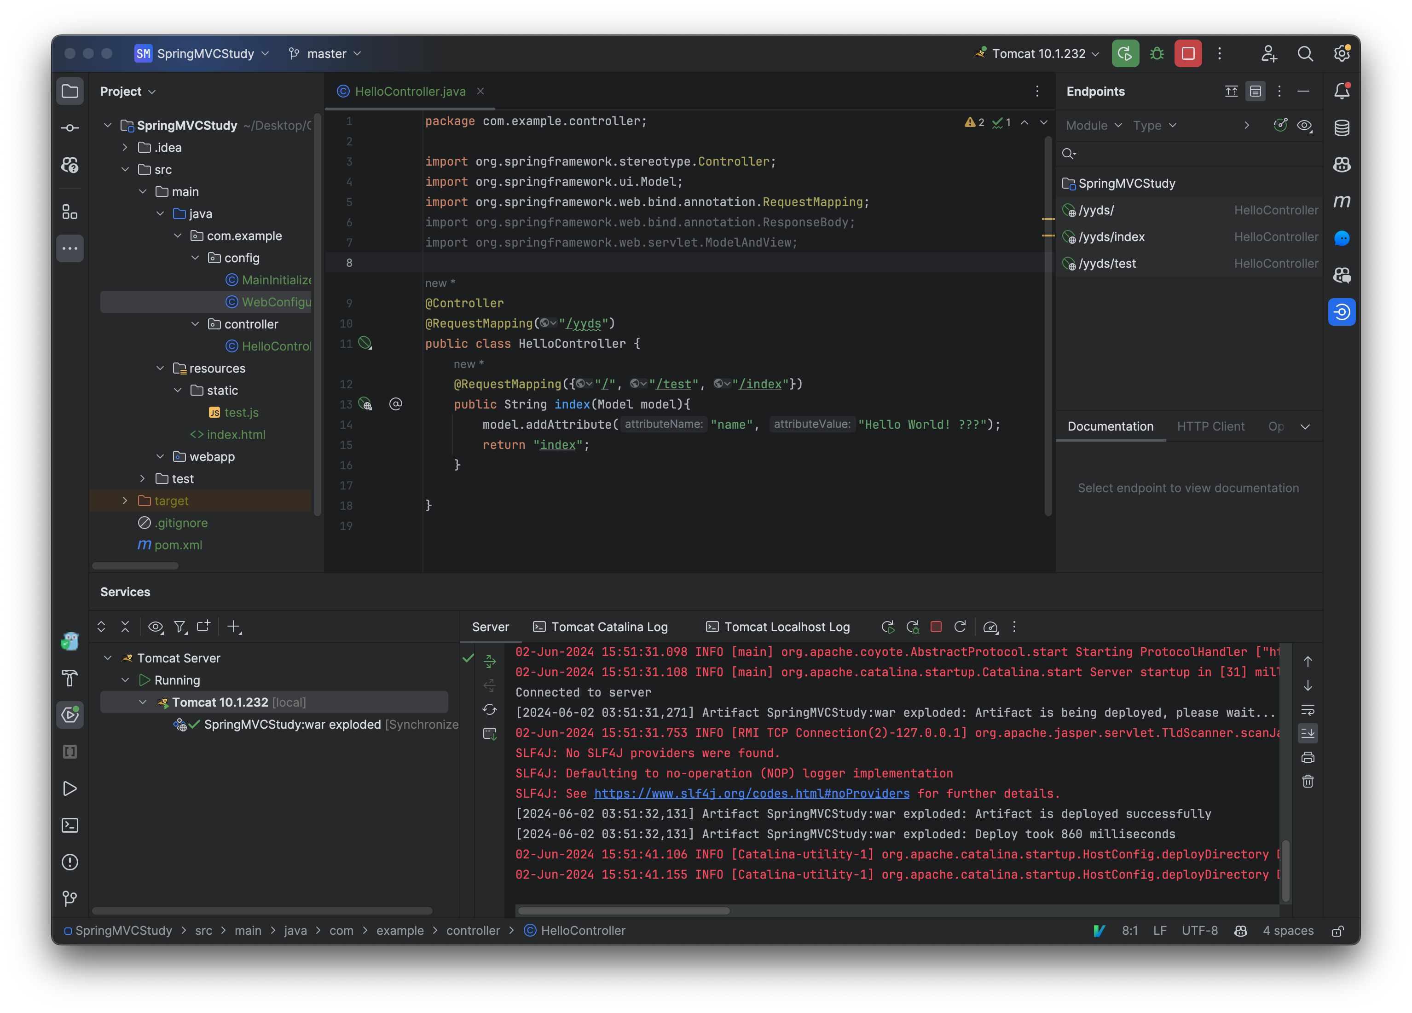This screenshot has width=1412, height=1013.
Task: Expand the target folder
Action: pos(125,500)
